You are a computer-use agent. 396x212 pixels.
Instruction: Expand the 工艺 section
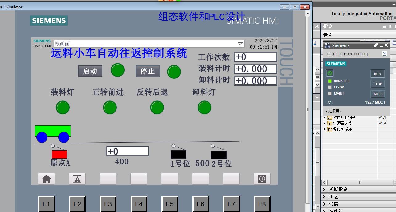(x=324, y=197)
